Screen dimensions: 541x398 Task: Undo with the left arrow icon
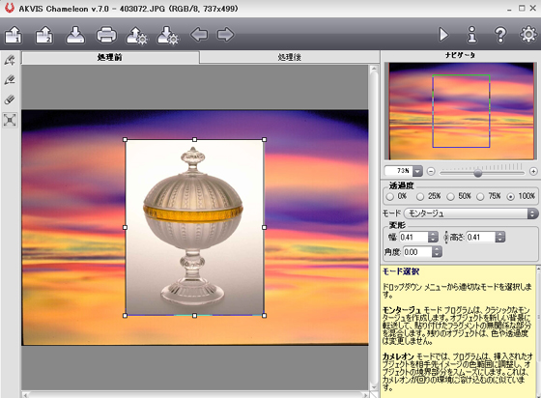click(x=199, y=35)
